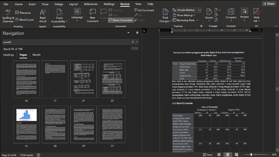Open the proofing status book icon
The width and height of the screenshot is (279, 157).
click(38, 155)
